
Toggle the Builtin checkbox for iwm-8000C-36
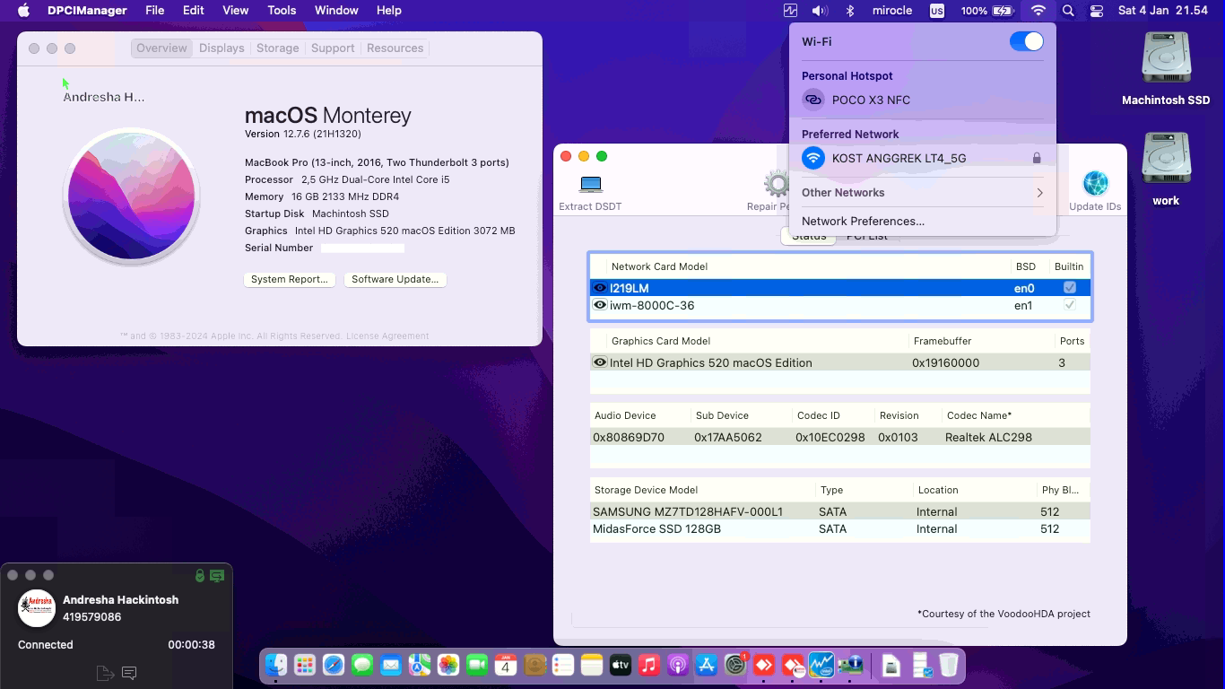pyautogui.click(x=1069, y=305)
